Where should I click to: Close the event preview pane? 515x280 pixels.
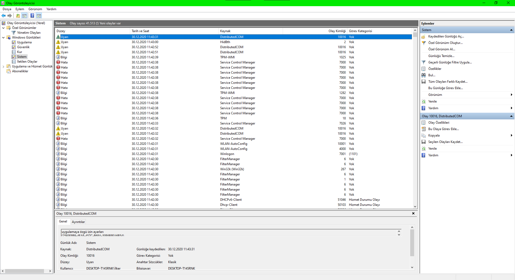413,213
